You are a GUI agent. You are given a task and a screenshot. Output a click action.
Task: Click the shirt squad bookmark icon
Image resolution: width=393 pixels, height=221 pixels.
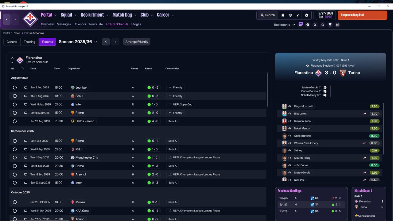pyautogui.click(x=308, y=25)
